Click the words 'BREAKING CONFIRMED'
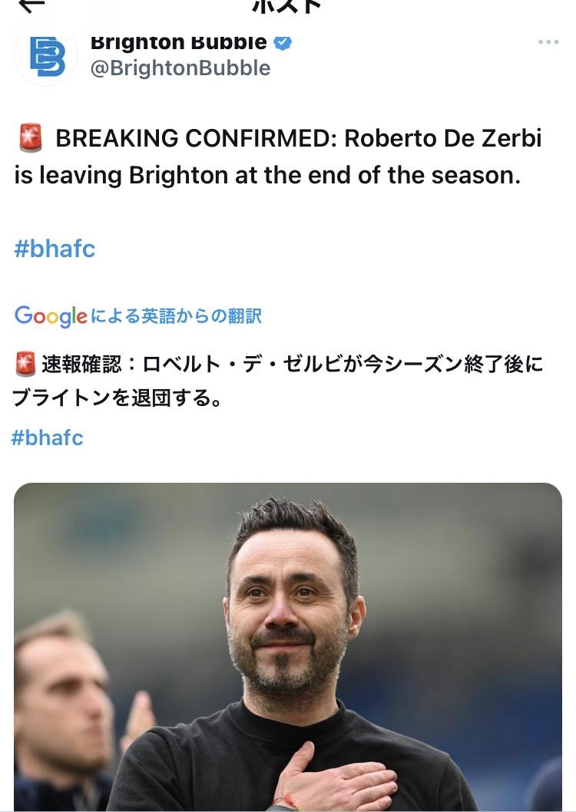Screen dimensions: 576x812 (x=197, y=138)
